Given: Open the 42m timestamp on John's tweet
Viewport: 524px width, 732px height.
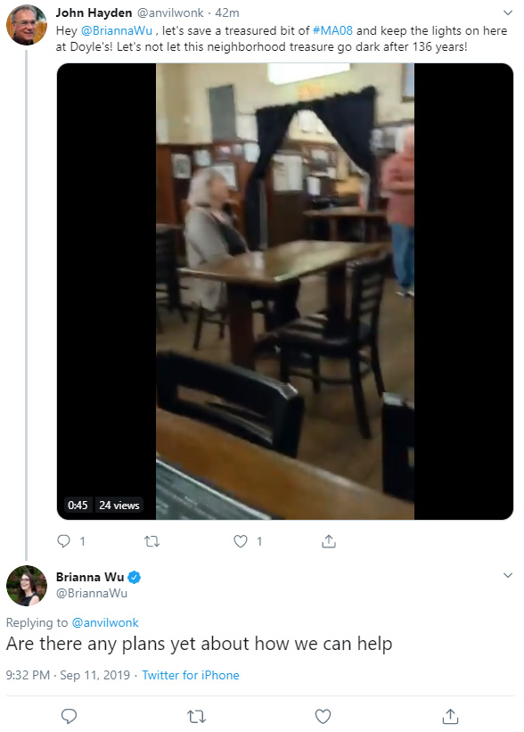Looking at the screenshot, I should 226,13.
